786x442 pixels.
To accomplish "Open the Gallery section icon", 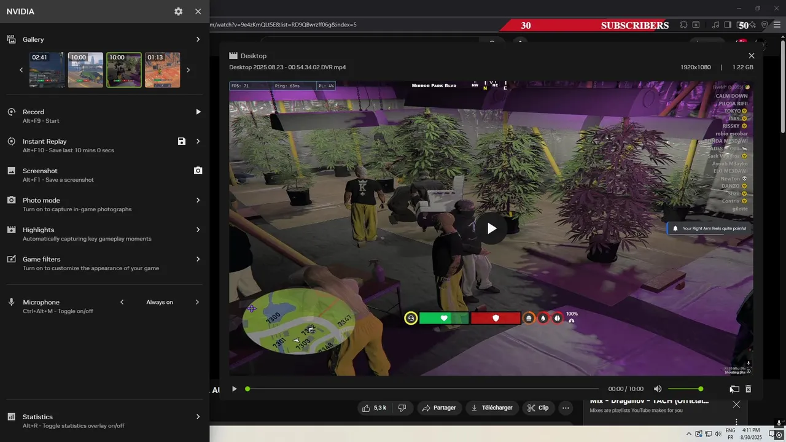I will tap(11, 39).
